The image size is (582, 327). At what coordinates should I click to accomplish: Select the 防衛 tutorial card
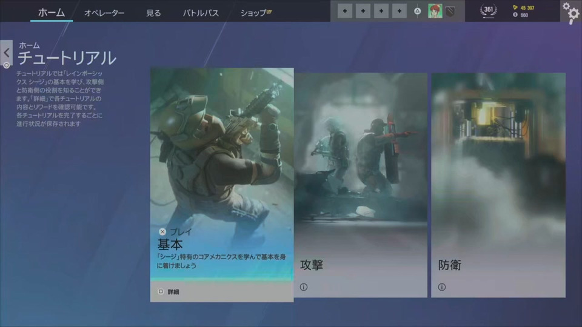click(x=498, y=185)
